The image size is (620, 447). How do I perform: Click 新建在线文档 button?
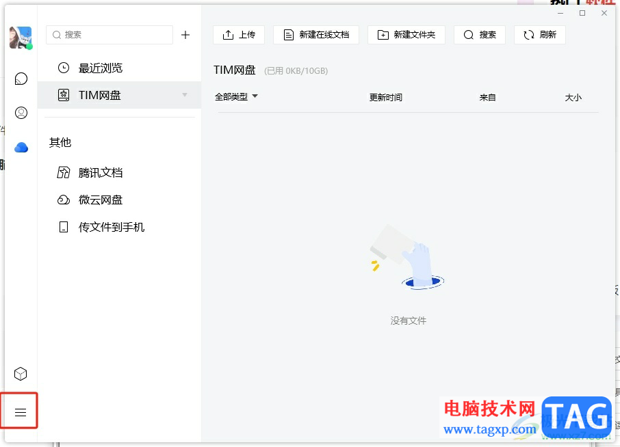tap(316, 35)
